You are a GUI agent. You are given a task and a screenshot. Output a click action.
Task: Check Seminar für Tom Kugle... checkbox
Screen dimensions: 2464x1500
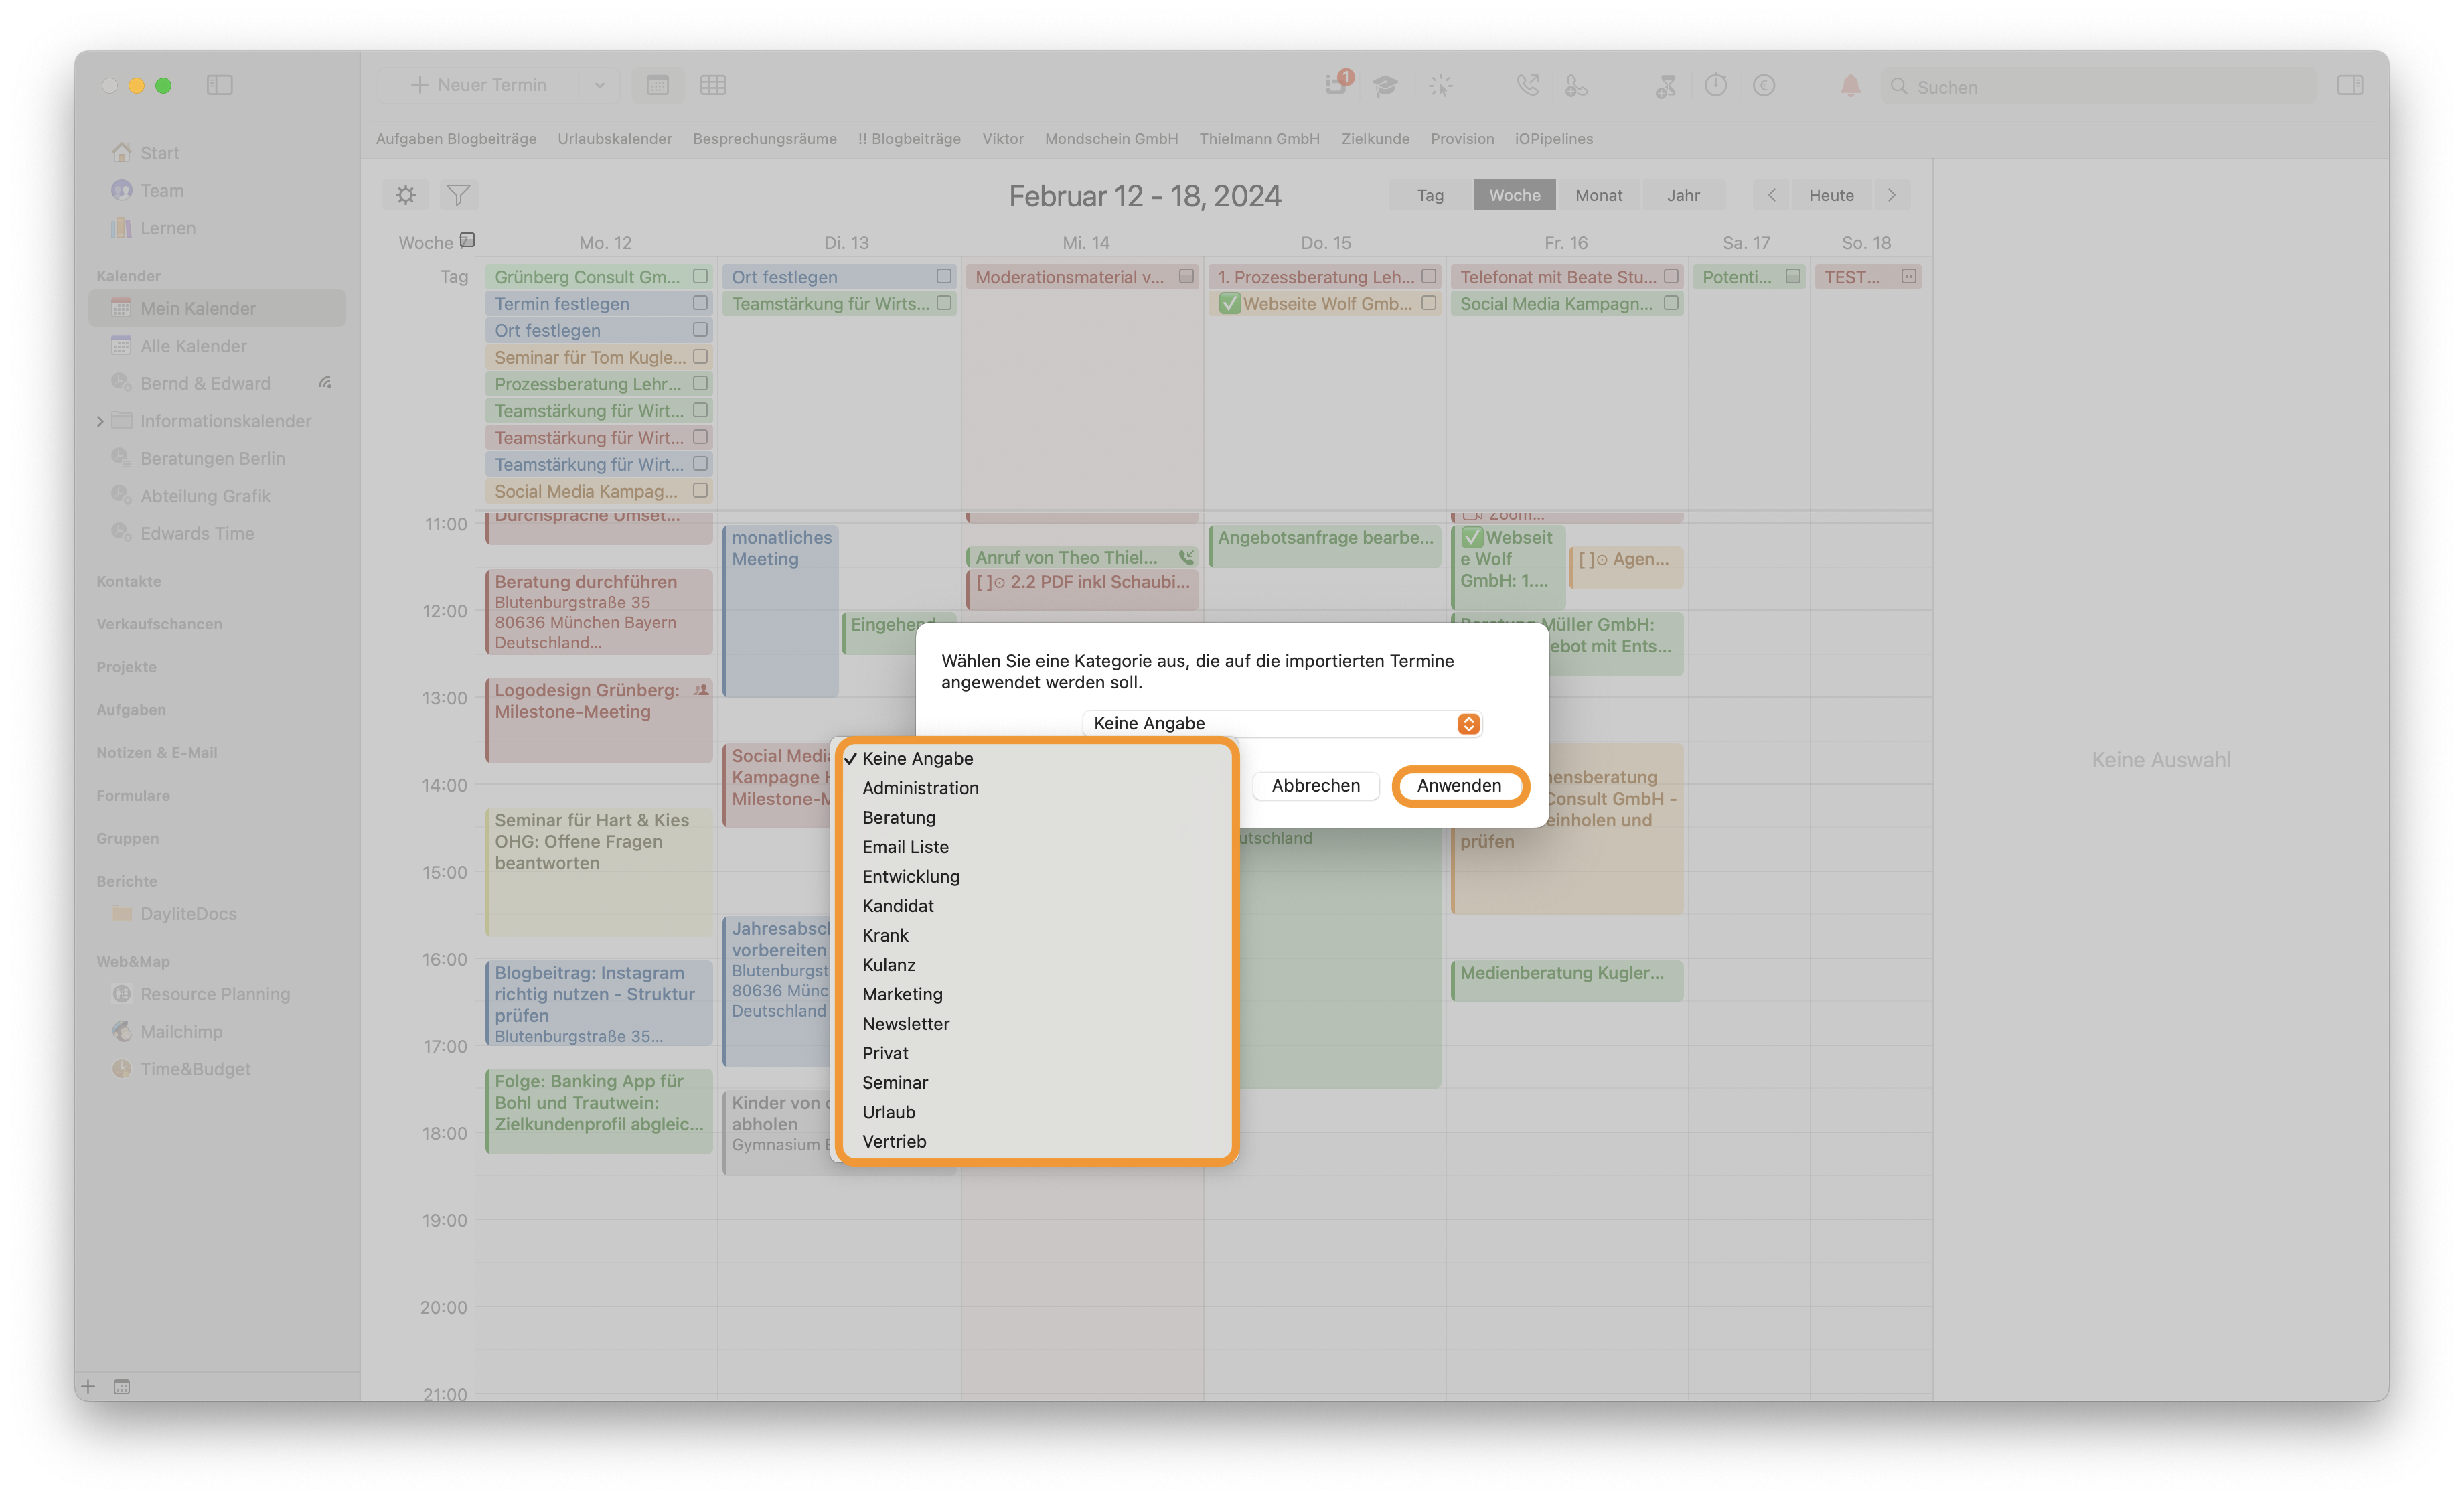point(700,356)
